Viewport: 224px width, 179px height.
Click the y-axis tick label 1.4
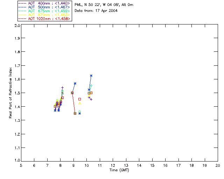(17, 107)
